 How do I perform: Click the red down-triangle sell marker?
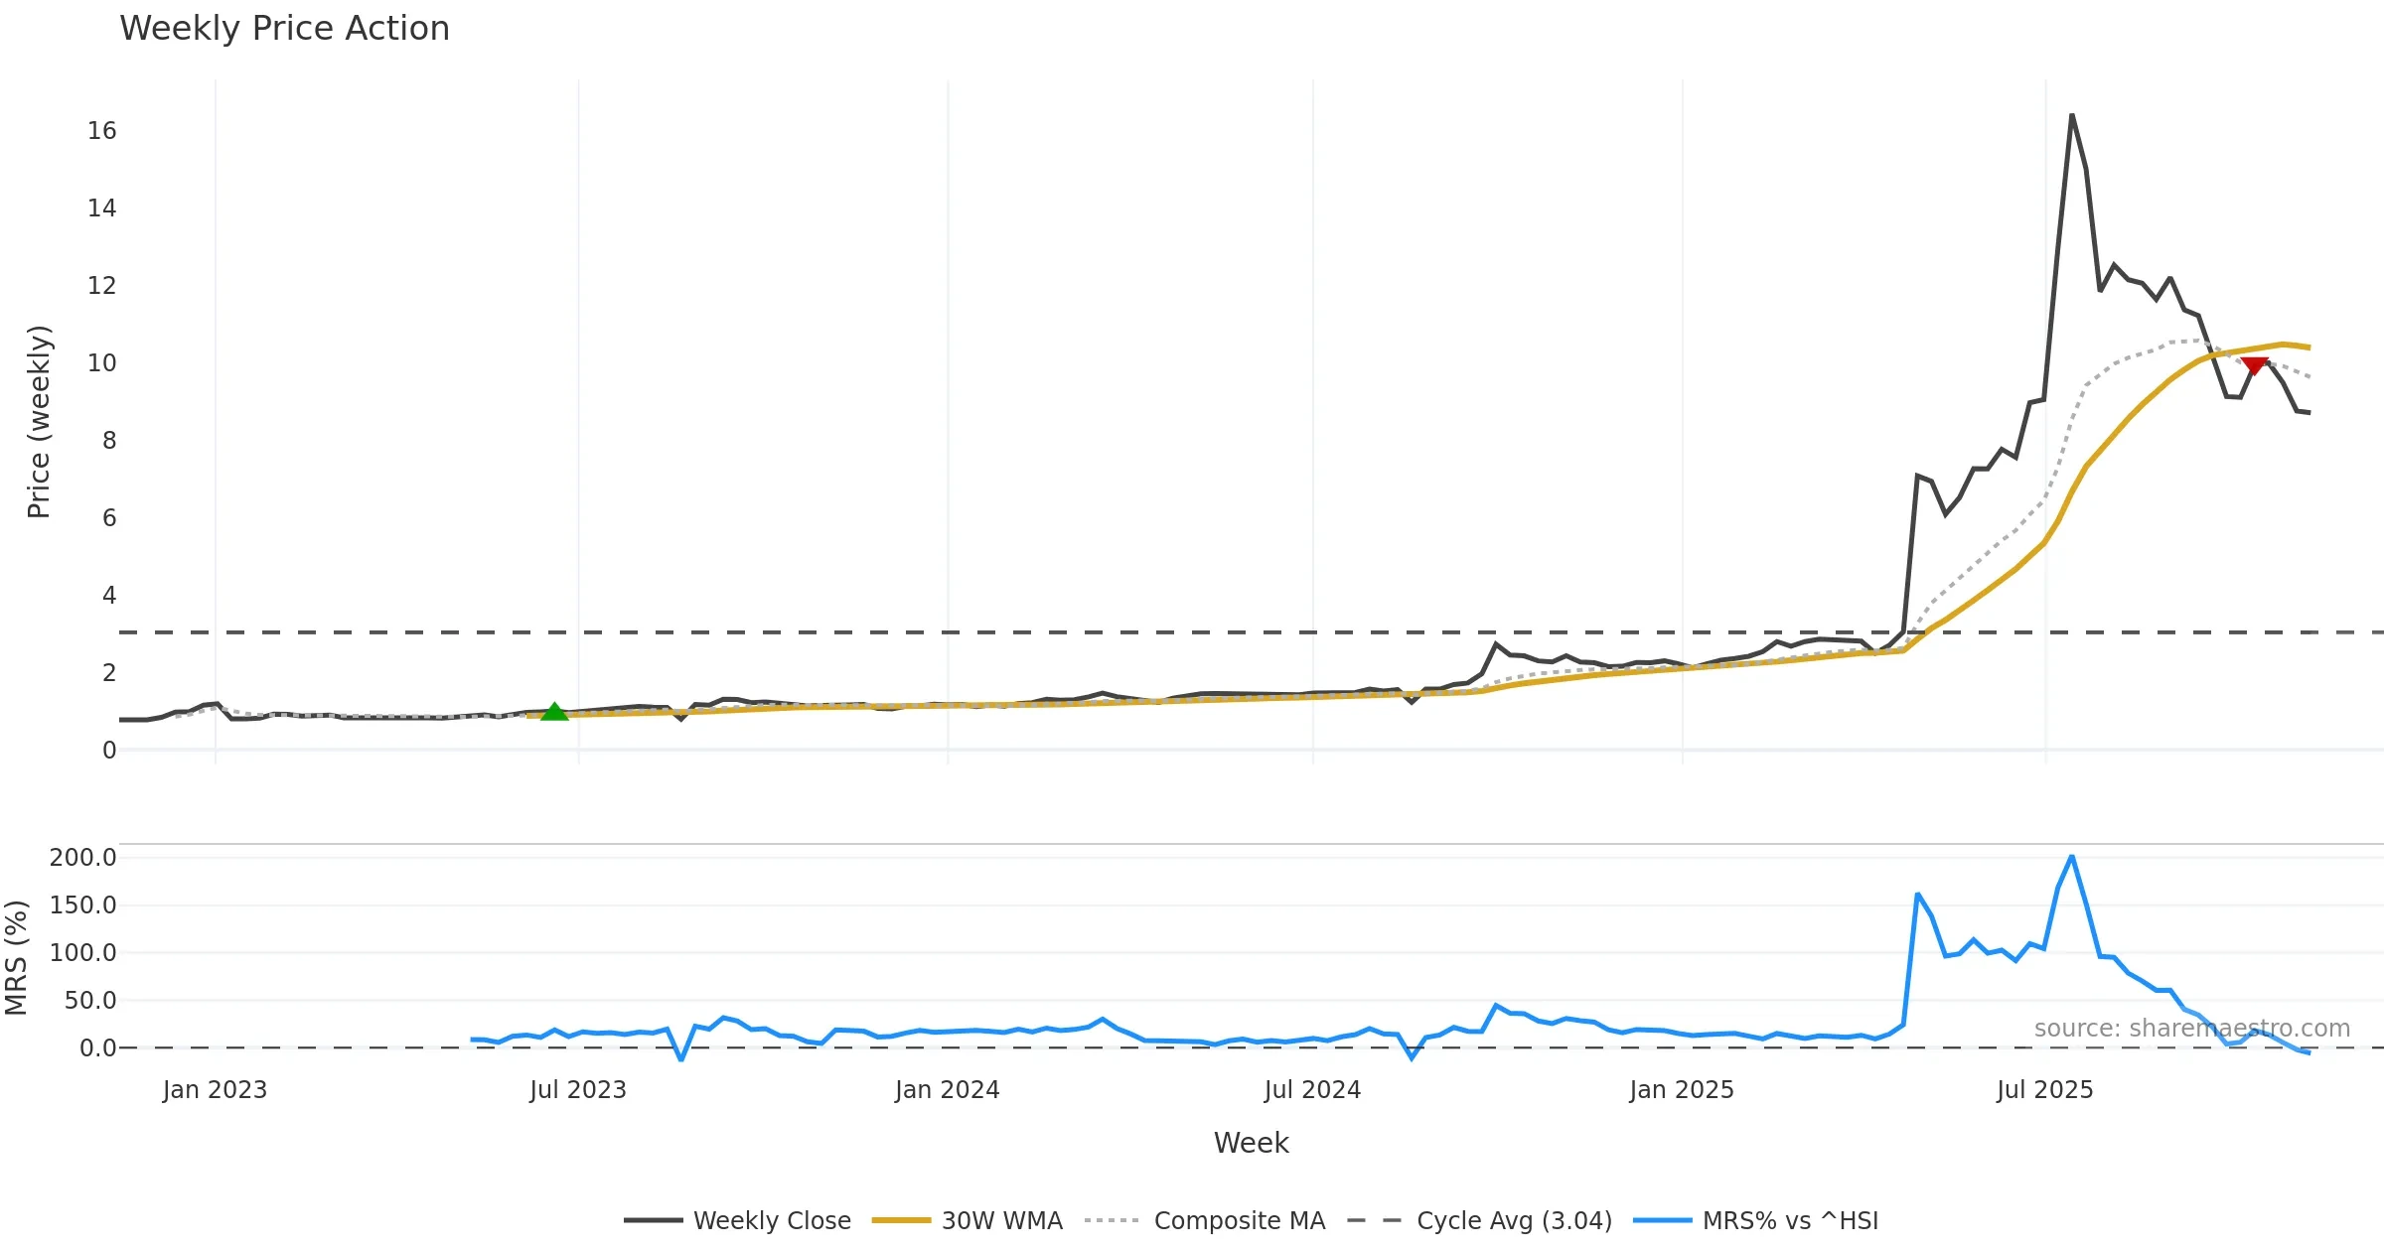(x=2255, y=365)
